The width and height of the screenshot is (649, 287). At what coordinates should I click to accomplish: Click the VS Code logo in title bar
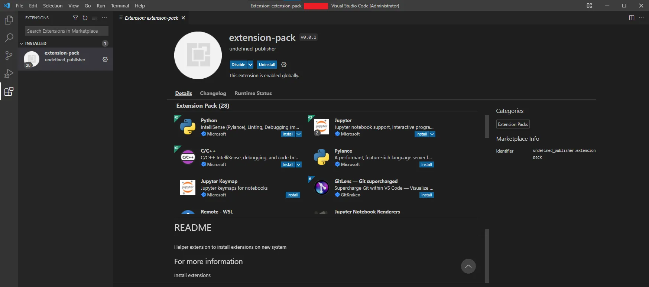(7, 6)
